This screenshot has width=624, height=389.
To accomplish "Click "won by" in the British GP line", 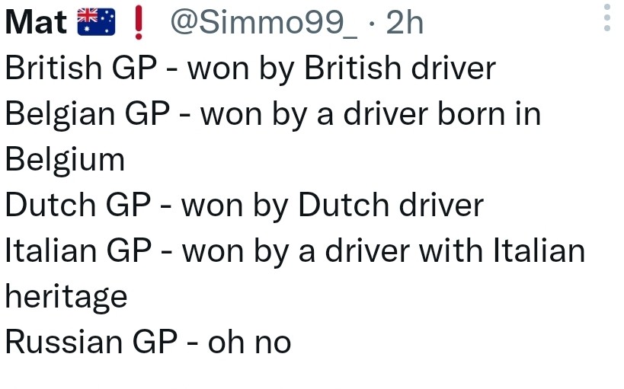I will (242, 69).
